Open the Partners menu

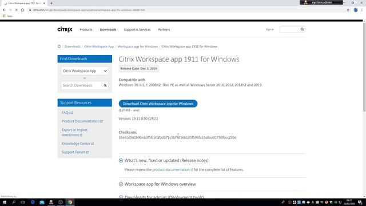click(164, 30)
